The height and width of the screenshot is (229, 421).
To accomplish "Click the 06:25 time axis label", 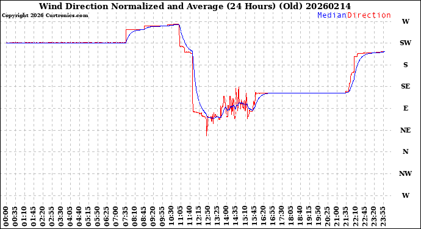I will [107, 217].
